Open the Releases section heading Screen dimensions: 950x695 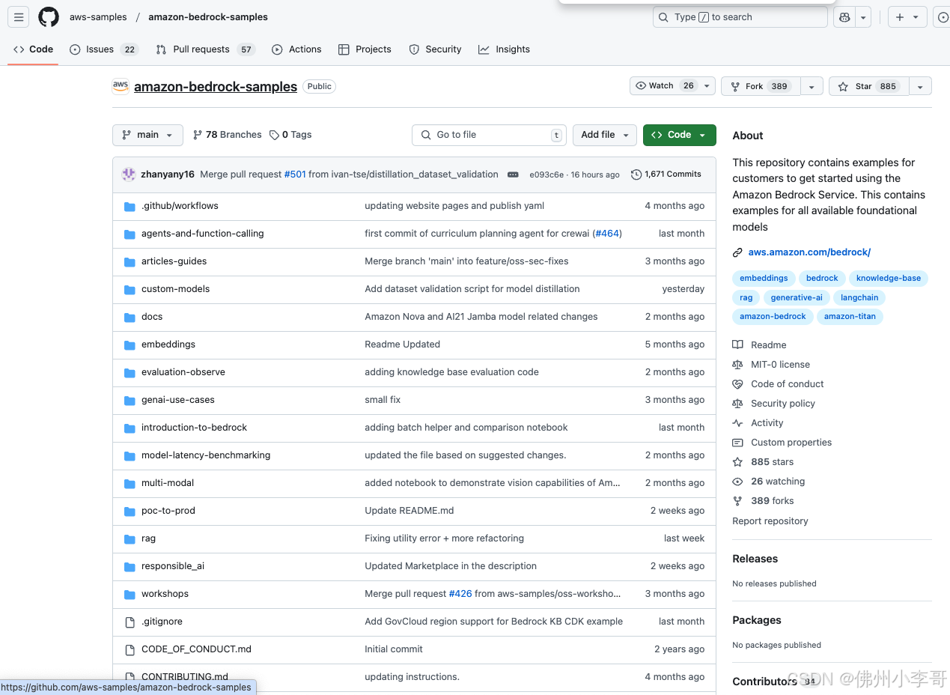[755, 559]
